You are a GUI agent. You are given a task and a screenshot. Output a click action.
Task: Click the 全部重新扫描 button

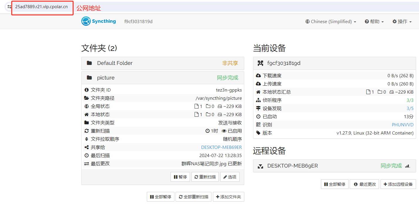click(193, 197)
